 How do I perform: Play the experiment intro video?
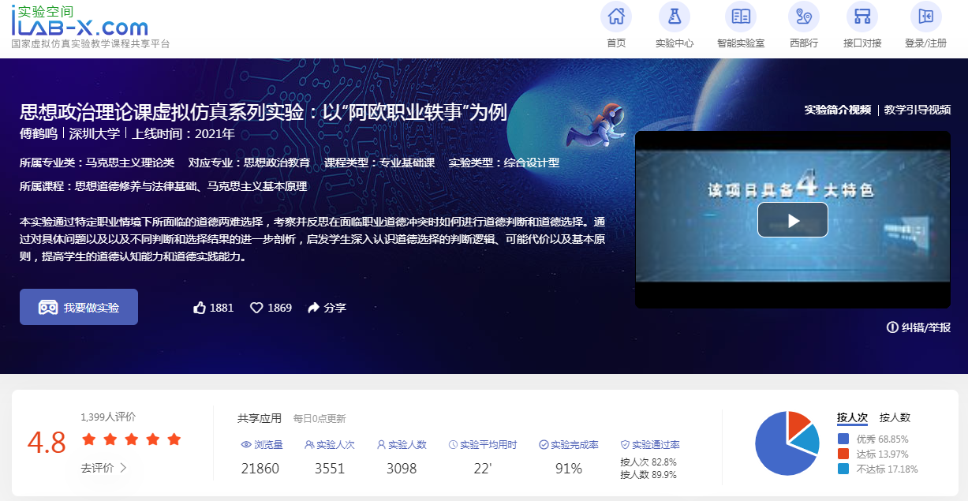click(x=792, y=220)
